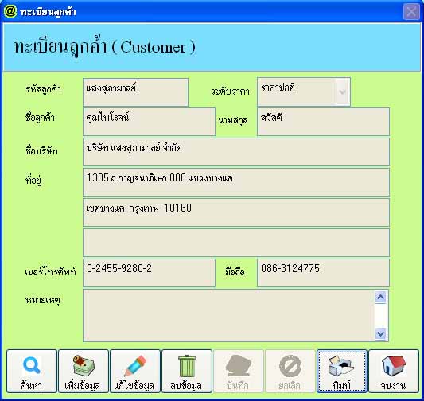Close the ทะเบียนลูกค้า window

tap(411, 12)
